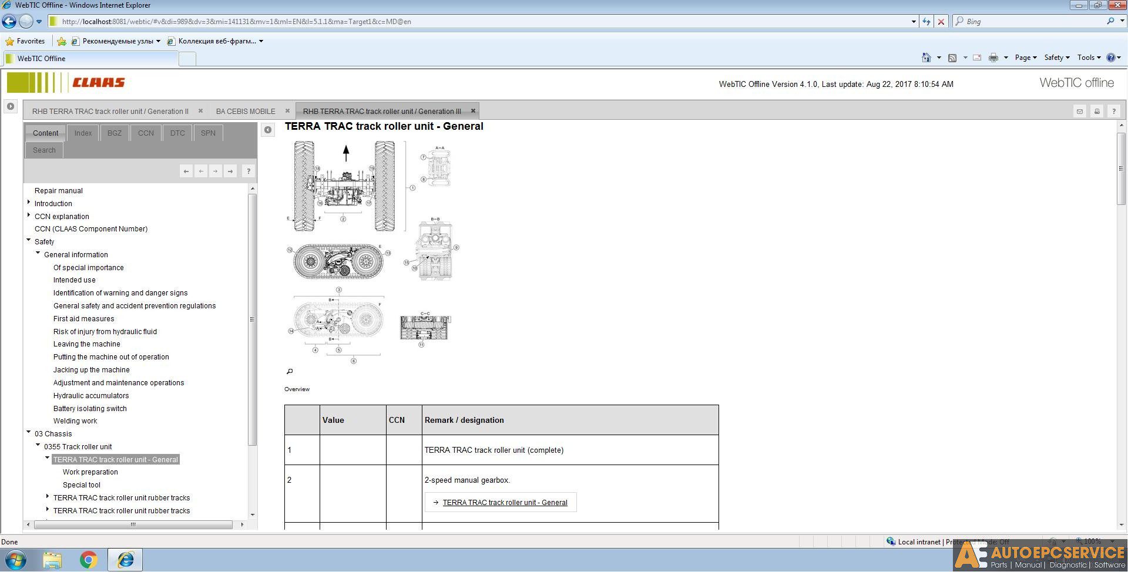Open the Favorites star button
This screenshot has width=1128, height=572.
coord(25,41)
